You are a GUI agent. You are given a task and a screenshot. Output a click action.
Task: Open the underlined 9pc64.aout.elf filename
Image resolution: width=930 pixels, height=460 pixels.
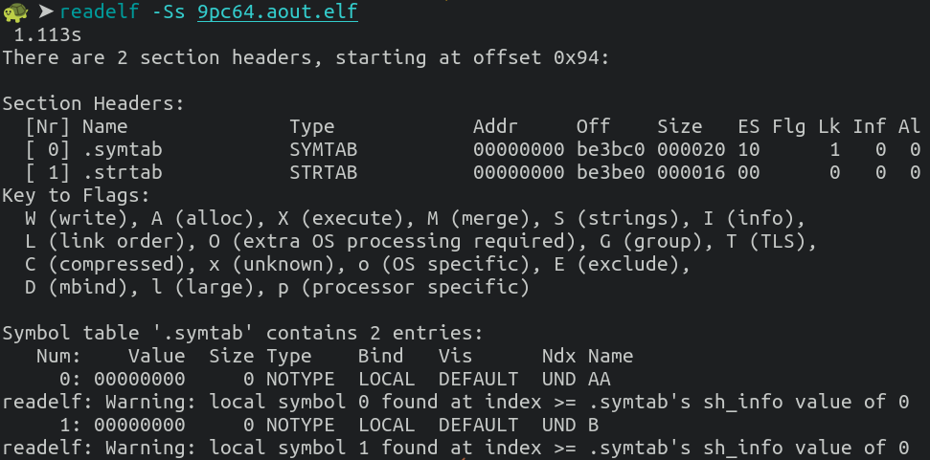(278, 11)
